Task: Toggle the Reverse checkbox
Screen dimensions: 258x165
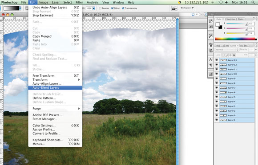Action: point(100,8)
